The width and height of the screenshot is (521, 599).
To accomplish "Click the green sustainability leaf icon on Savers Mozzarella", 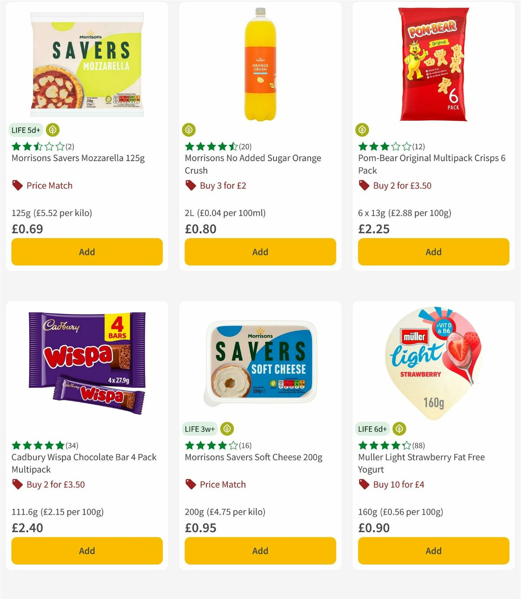I will pos(53,129).
